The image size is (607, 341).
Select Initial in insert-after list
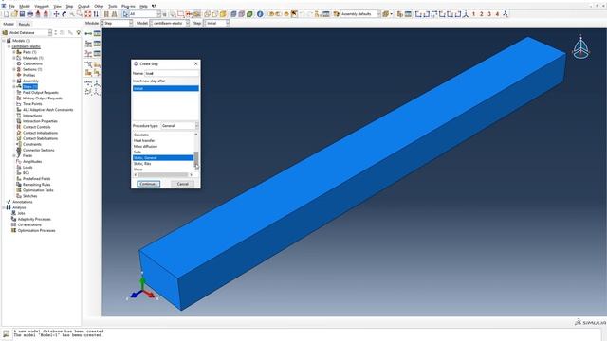(166, 88)
